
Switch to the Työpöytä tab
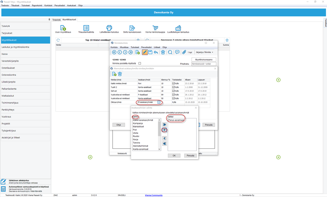(56, 20)
